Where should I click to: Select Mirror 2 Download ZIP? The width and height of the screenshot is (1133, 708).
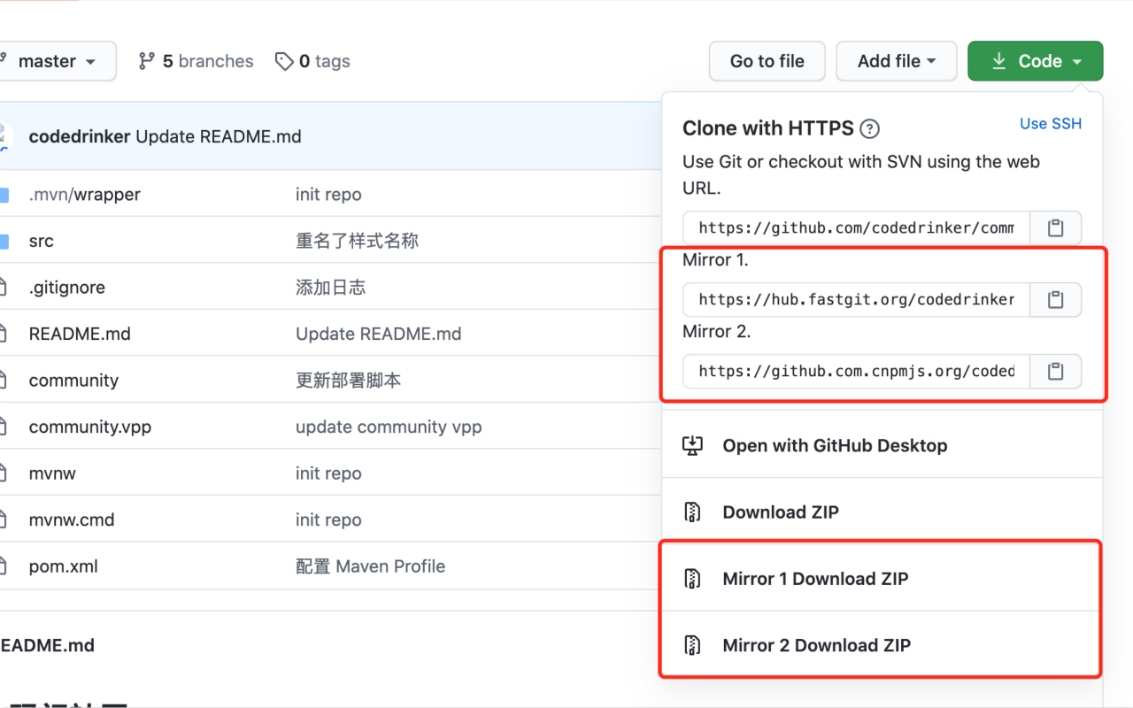pos(816,645)
